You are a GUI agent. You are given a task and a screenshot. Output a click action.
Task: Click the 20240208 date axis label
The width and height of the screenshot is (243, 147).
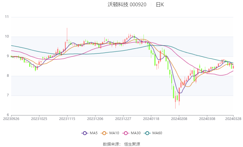point(179,119)
